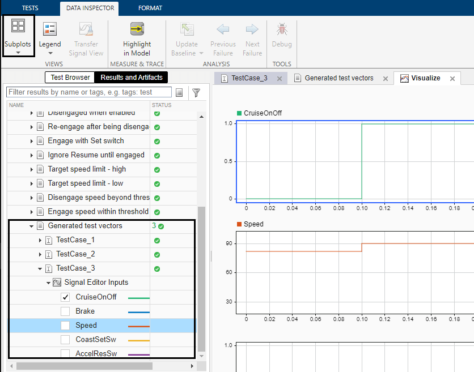Click the Next Failure arrow icon
This screenshot has height=372, width=474.
click(252, 29)
